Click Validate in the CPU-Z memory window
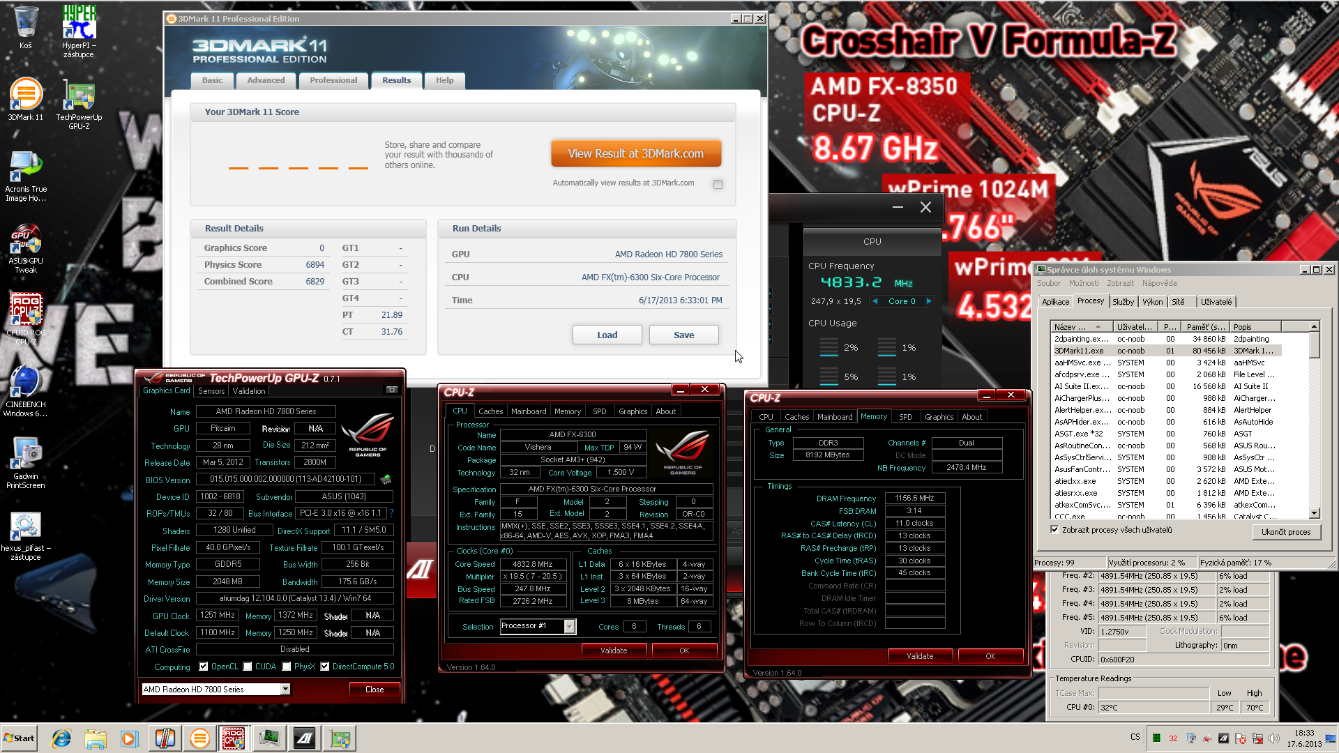The image size is (1339, 753). coord(919,656)
